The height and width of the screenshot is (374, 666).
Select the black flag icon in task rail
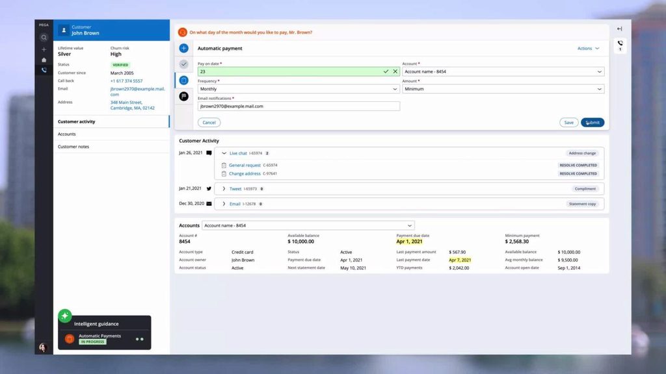point(184,96)
